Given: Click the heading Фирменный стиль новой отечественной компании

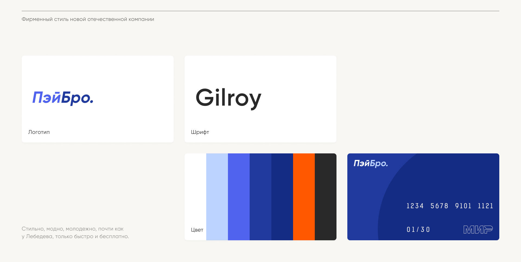Looking at the screenshot, I should tap(88, 19).
